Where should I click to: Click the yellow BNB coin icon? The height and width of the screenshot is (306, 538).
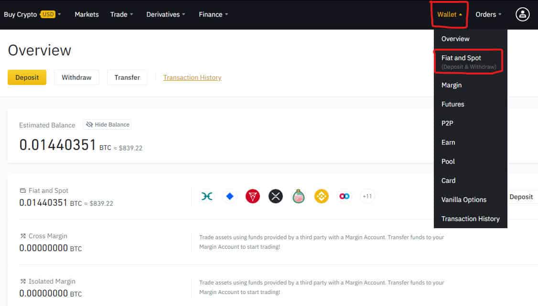click(x=322, y=196)
